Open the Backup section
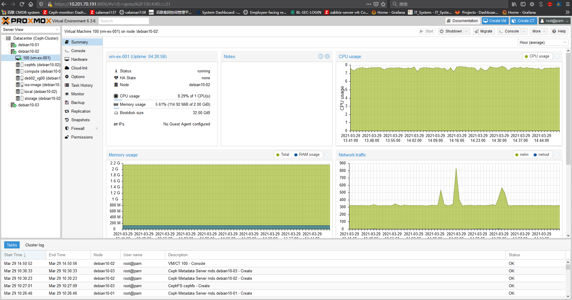Screen dimensions: 572x300 [82, 103]
